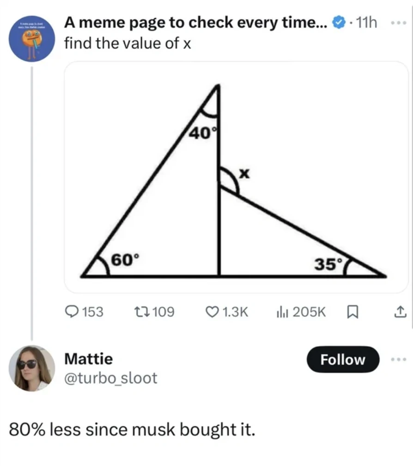Viewport: 413px width, 466px height.
Task: Open more options beside Follow button
Action: [x=400, y=359]
